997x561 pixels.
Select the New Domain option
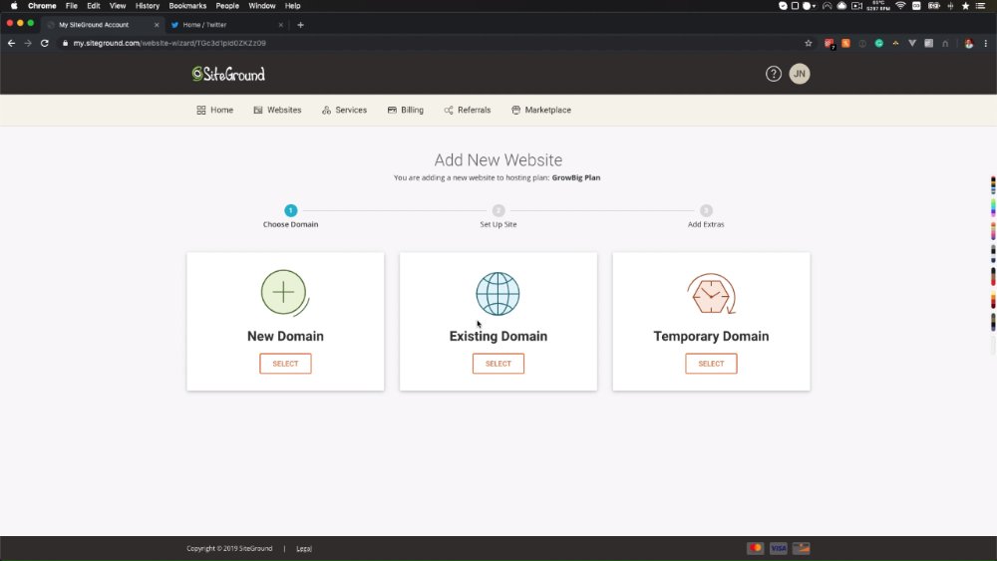point(285,364)
